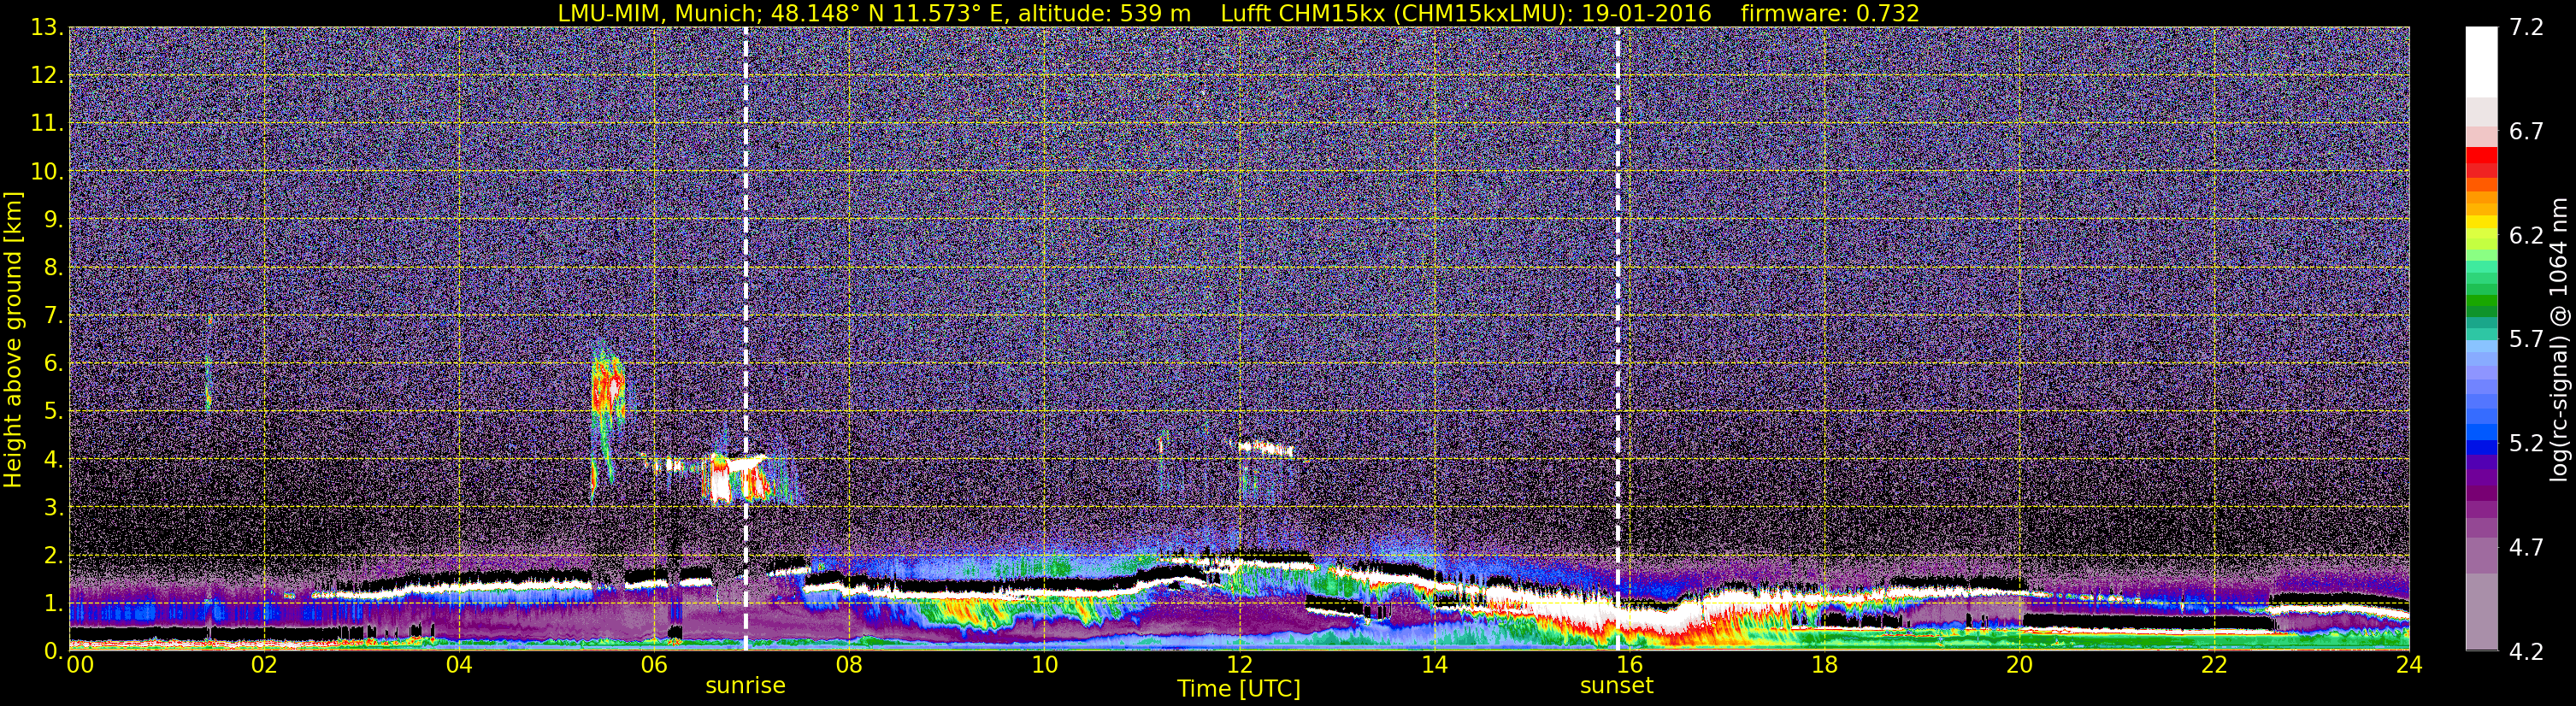This screenshot has width=2576, height=706.
Task: Click the time axis tick '20'
Action: (x=2019, y=665)
